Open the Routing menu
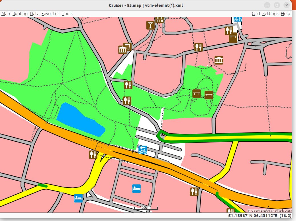Image resolution: width=296 pixels, height=221 pixels. (20, 14)
